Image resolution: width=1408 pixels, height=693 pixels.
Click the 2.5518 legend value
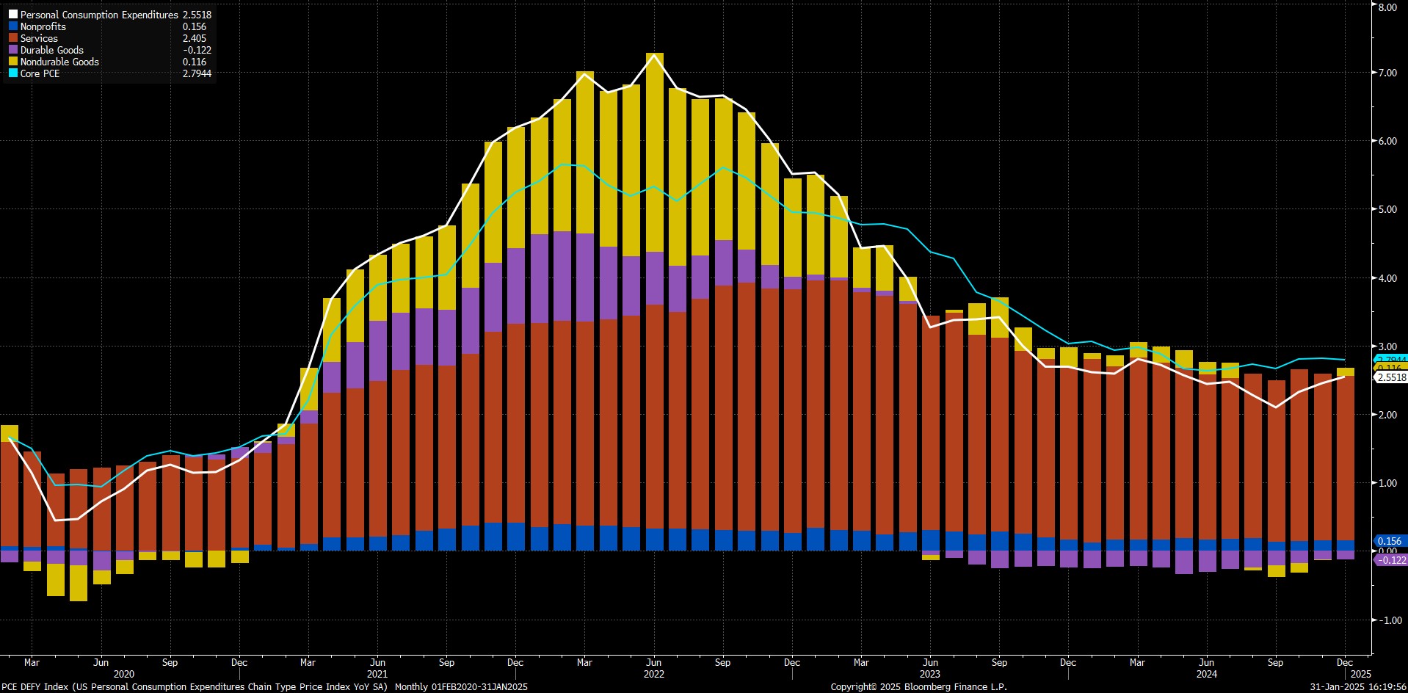click(197, 15)
